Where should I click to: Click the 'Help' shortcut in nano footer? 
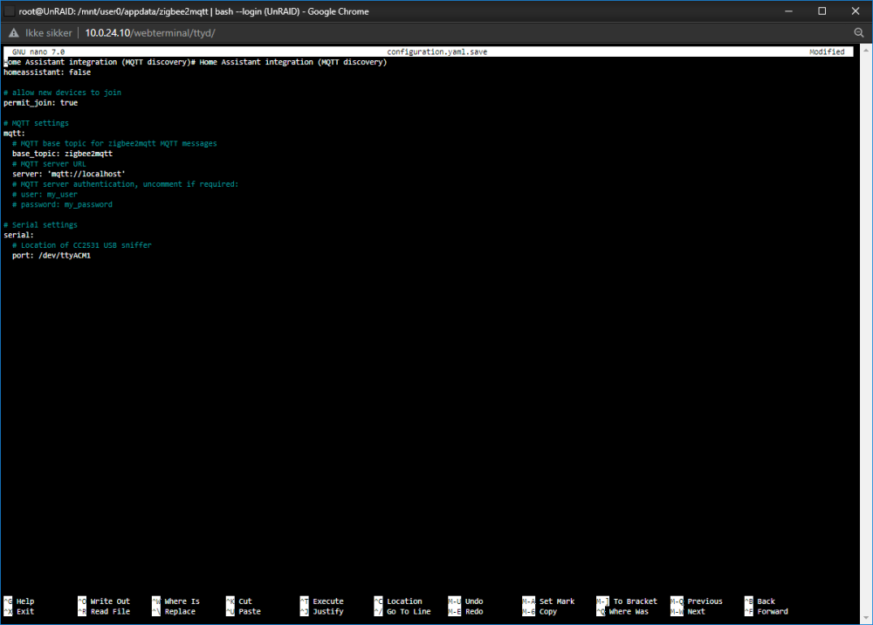point(25,601)
